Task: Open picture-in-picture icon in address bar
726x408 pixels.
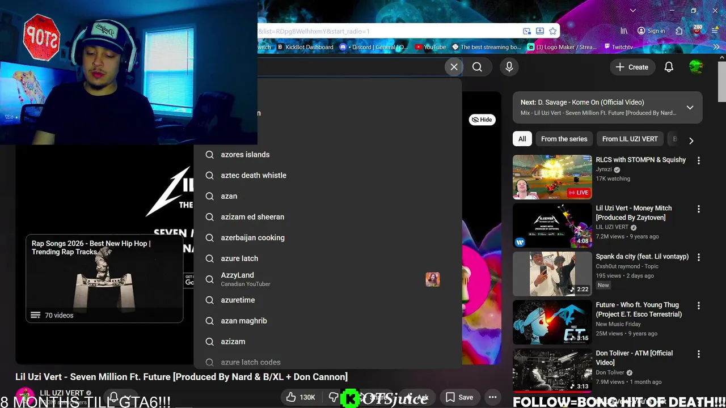Action: pyautogui.click(x=527, y=31)
